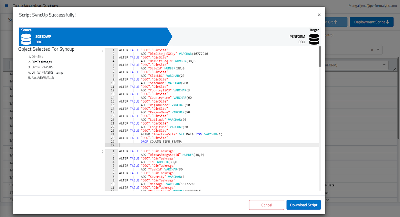This screenshot has width=400, height=217.
Task: Open the navigation hamburger menu
Action: pyautogui.click(x=6, y=6)
